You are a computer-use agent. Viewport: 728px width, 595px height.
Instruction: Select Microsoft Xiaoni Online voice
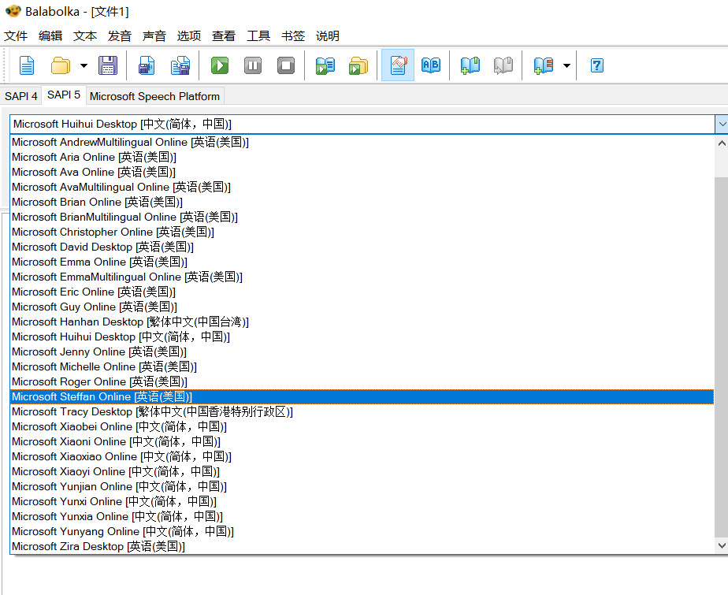pos(362,442)
